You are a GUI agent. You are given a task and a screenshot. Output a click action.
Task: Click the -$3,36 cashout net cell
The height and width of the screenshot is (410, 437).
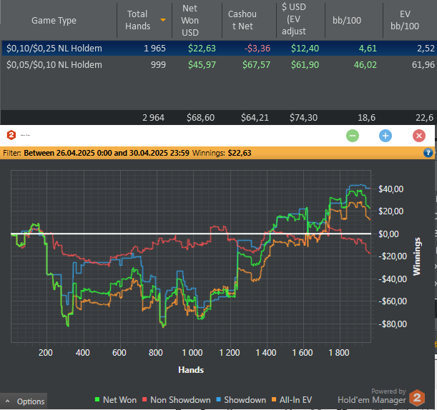tap(257, 49)
